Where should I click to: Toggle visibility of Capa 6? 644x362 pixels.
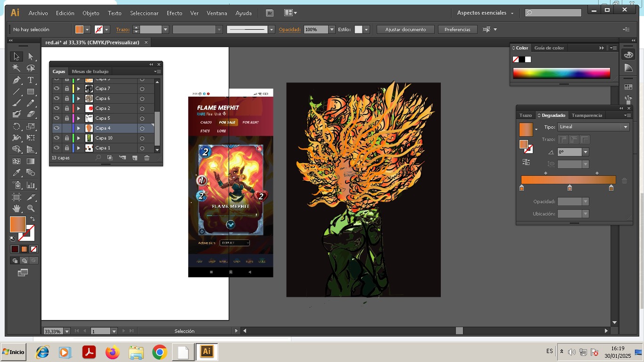click(57, 99)
